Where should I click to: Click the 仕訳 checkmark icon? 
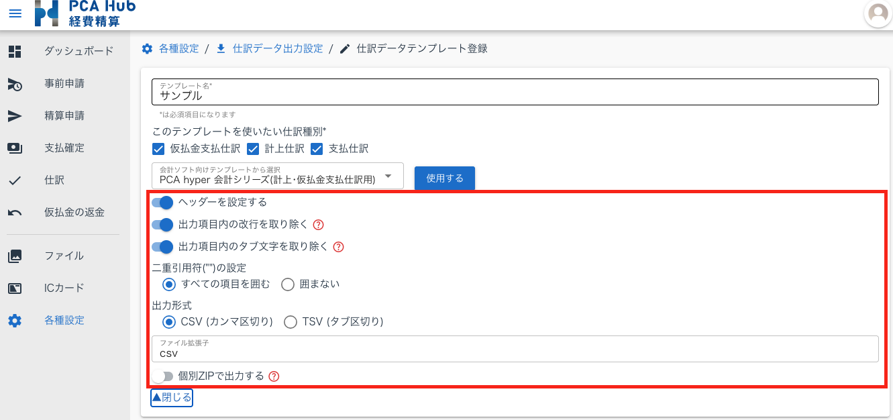(15, 180)
